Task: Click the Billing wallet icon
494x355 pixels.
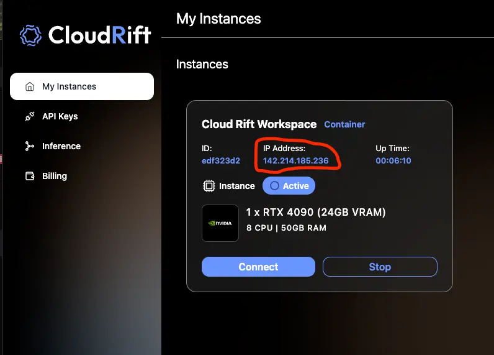Action: (29, 176)
